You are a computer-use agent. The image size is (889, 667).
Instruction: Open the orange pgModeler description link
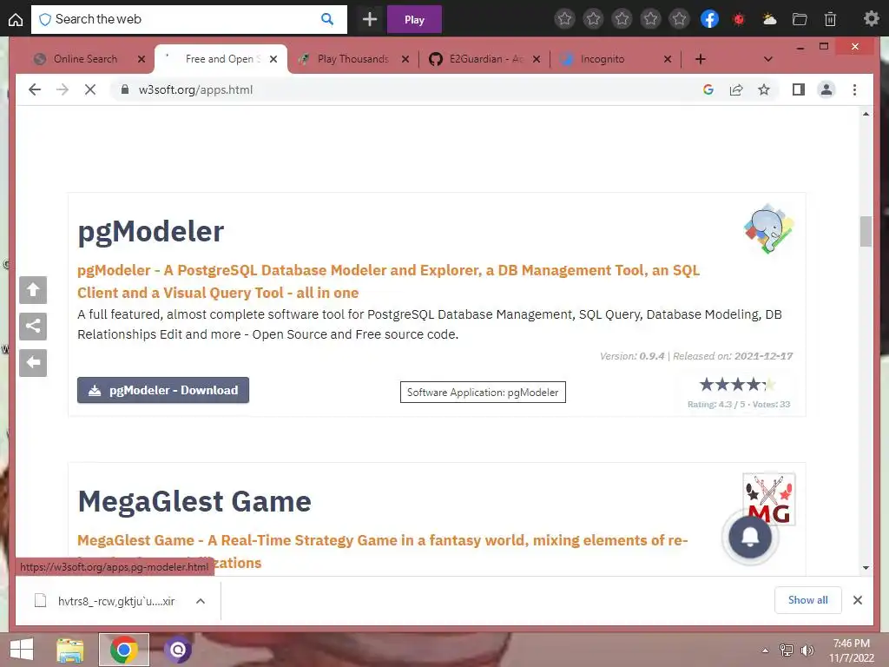pyautogui.click(x=388, y=281)
